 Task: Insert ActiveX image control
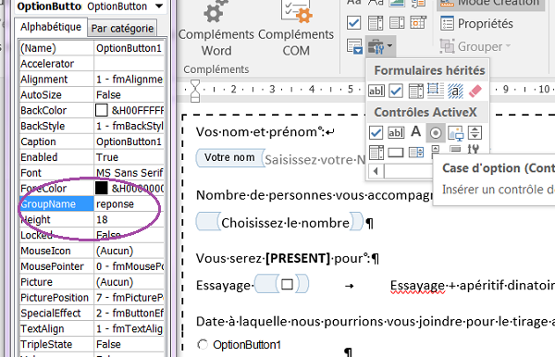pos(455,133)
